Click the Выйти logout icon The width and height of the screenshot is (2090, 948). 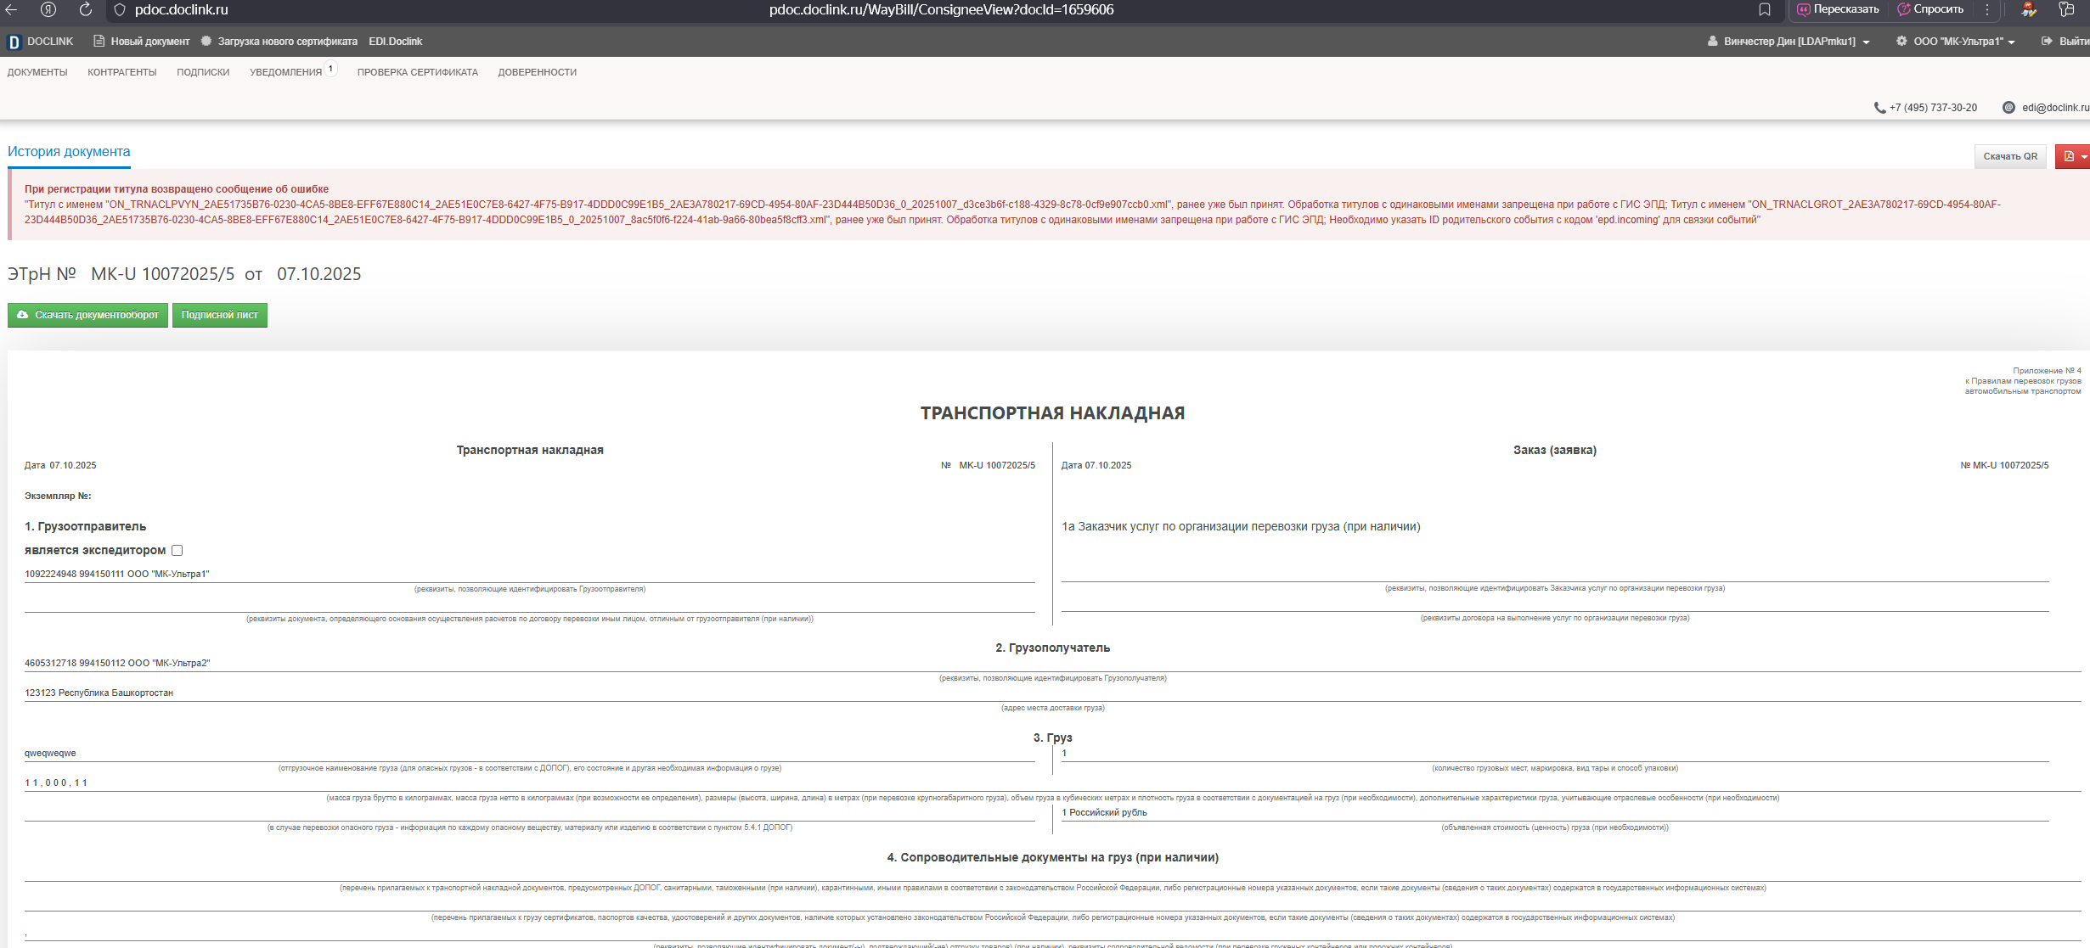(x=2047, y=42)
